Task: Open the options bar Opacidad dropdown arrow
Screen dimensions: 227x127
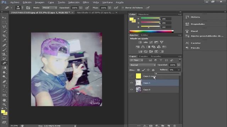Action: pos(81,8)
